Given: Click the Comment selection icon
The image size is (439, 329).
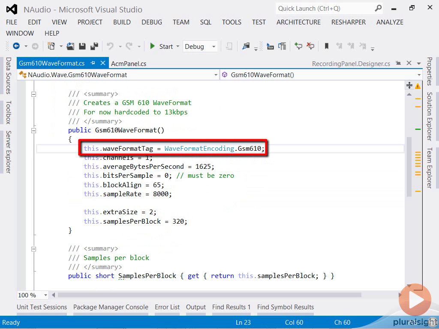Looking at the screenshot, I should point(298,46).
